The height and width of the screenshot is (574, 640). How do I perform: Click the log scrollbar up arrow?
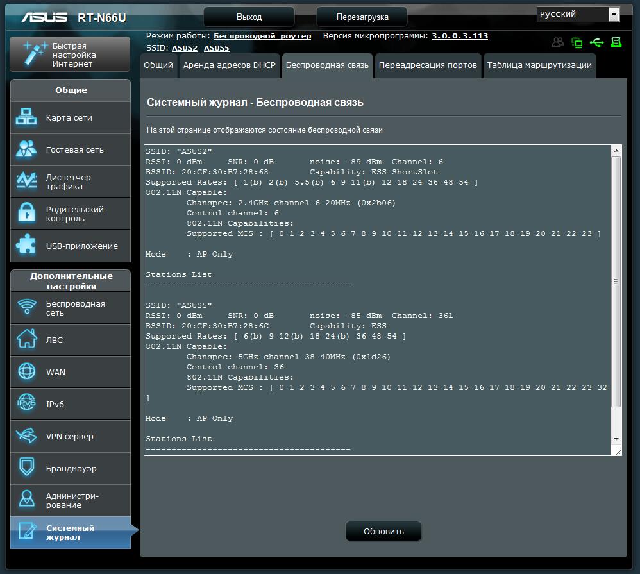coord(616,151)
